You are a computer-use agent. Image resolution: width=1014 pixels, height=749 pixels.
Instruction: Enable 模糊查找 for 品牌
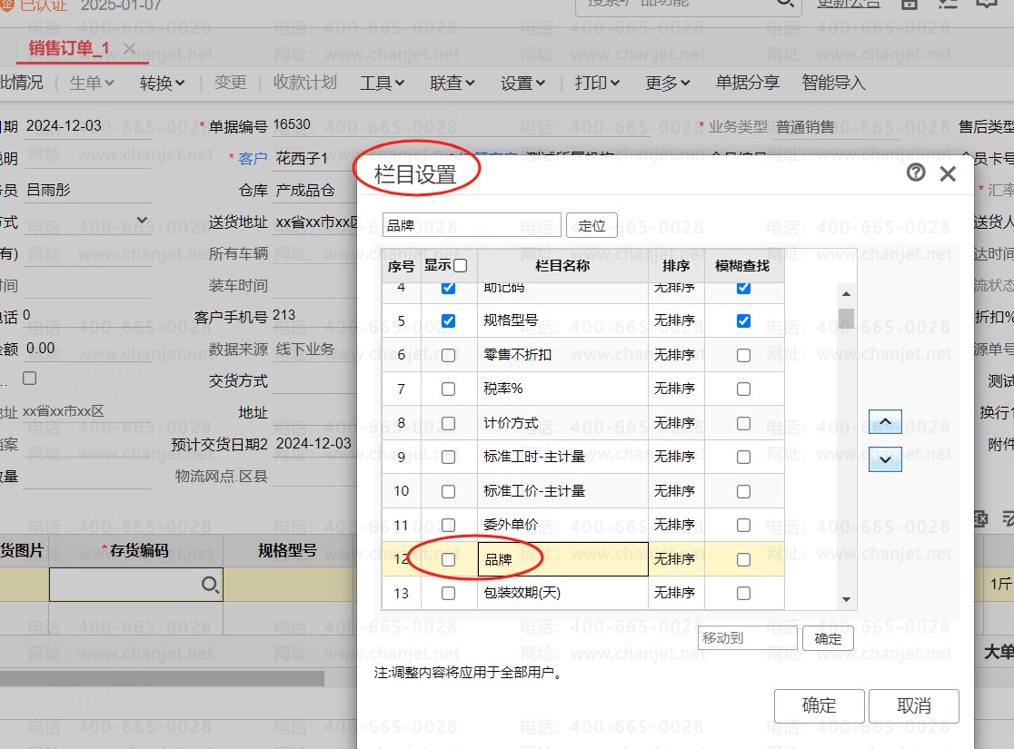coord(743,559)
